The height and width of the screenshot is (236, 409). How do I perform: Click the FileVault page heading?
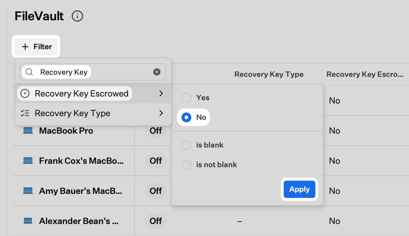coord(39,16)
